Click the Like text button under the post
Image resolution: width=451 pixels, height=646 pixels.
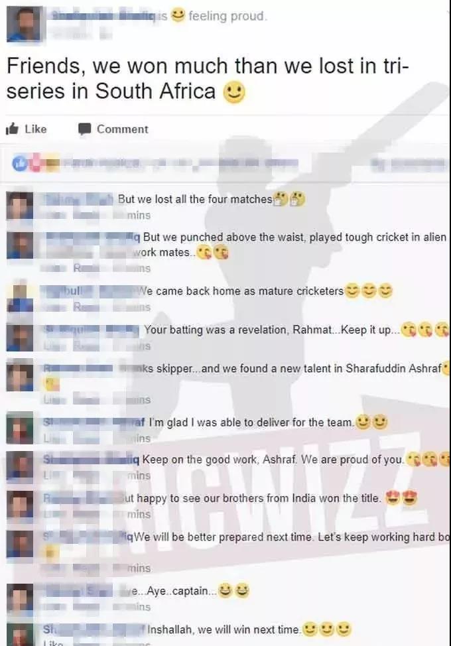36,129
